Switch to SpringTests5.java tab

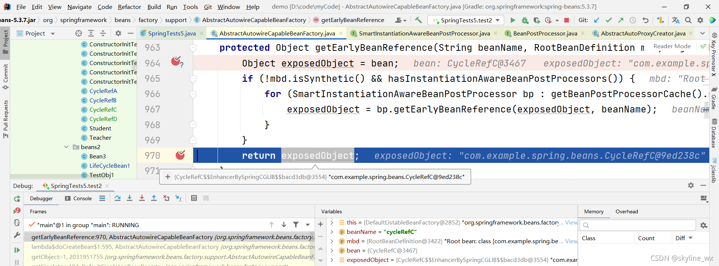[172, 33]
